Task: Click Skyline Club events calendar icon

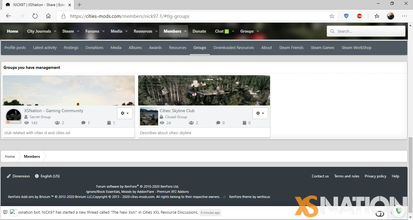Action: tap(245, 123)
